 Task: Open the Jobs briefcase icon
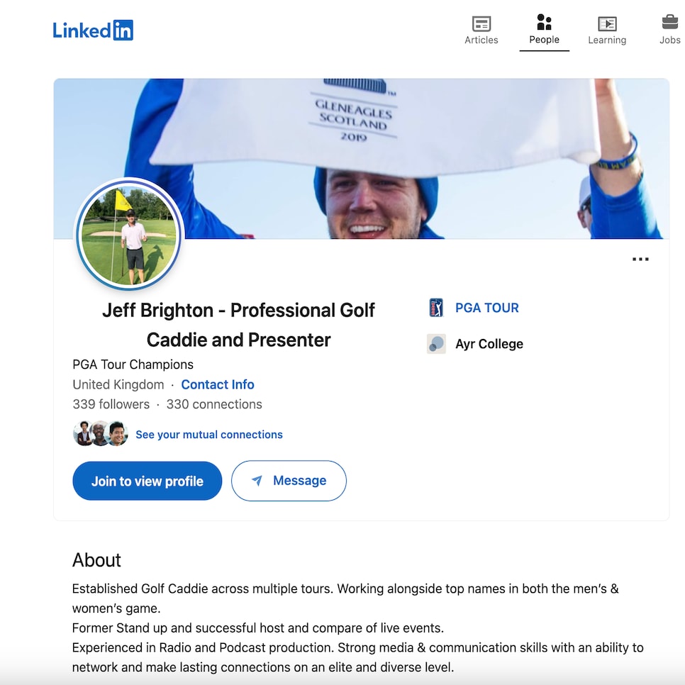[x=669, y=22]
